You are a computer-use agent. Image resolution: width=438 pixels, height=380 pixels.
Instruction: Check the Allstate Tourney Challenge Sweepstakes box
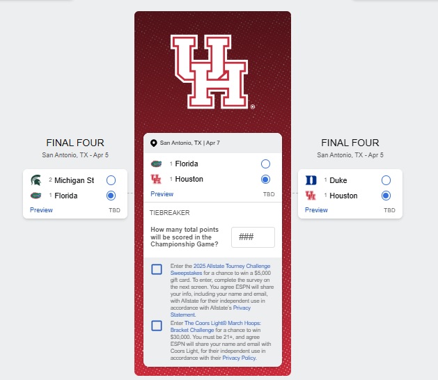157,269
